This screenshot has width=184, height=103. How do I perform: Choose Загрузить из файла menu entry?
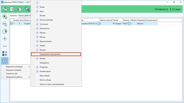click(16, 70)
